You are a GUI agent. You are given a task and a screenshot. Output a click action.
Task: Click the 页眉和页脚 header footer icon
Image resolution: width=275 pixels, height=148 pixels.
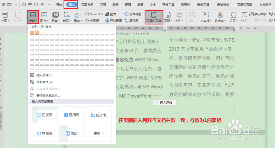(x=154, y=17)
